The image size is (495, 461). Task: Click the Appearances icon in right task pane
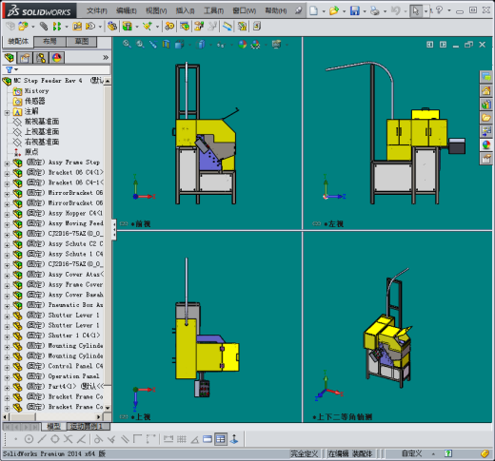pyautogui.click(x=485, y=145)
